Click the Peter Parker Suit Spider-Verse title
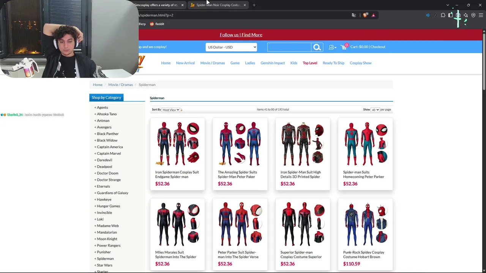The width and height of the screenshot is (486, 273). click(238, 254)
